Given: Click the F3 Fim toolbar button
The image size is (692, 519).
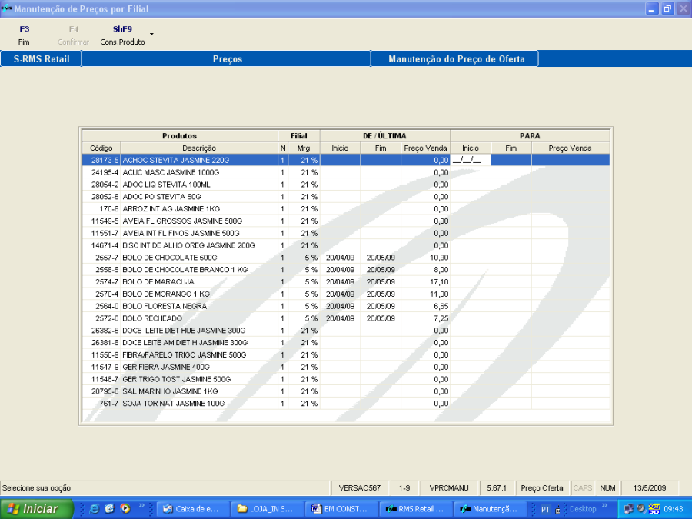Looking at the screenshot, I should coord(25,35).
